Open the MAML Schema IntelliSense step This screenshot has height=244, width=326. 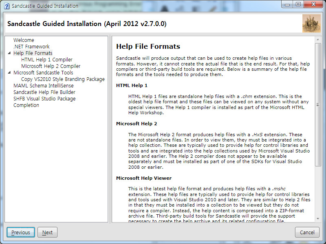[x=44, y=85]
